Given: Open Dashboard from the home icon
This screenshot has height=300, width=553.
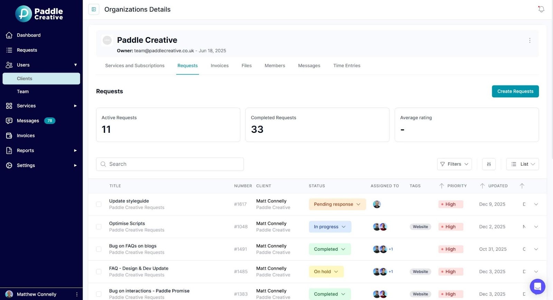Looking at the screenshot, I should coord(9,35).
